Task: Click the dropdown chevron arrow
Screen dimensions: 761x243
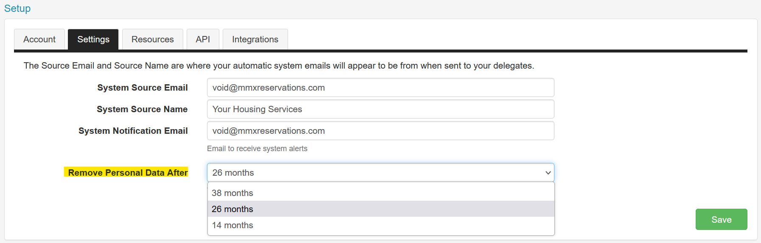Action: tap(548, 173)
